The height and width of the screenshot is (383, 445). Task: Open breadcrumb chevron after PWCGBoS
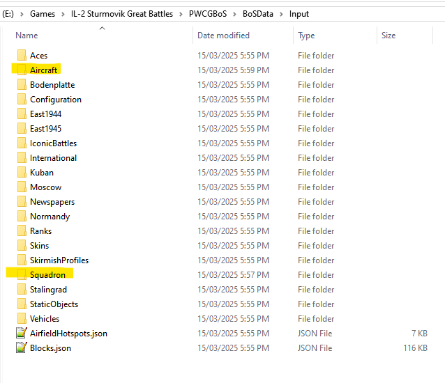click(x=234, y=14)
